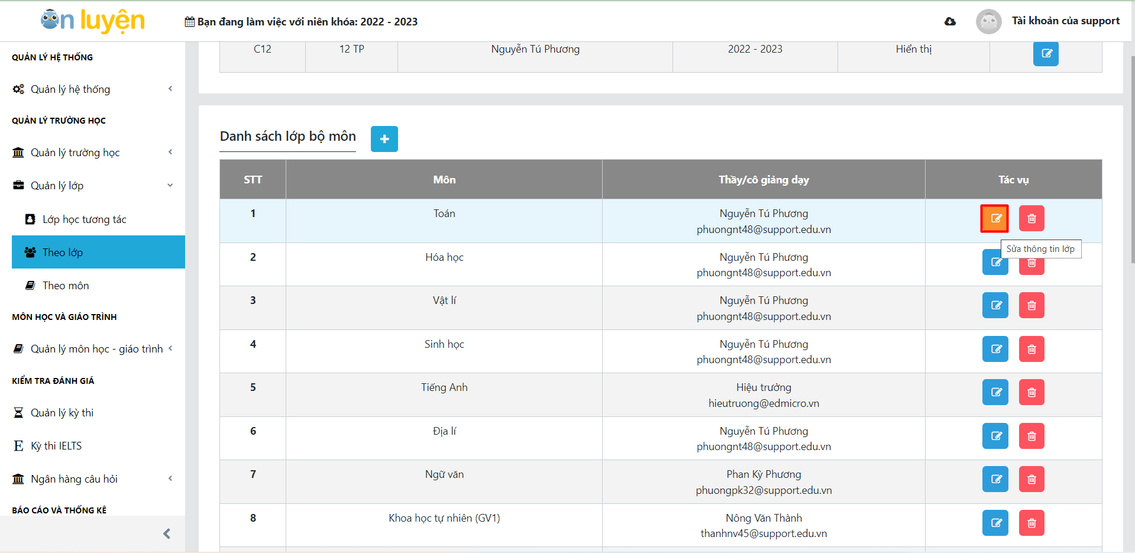Edit the Tiếng Anh subject class
This screenshot has width=1135, height=553.
click(x=995, y=392)
